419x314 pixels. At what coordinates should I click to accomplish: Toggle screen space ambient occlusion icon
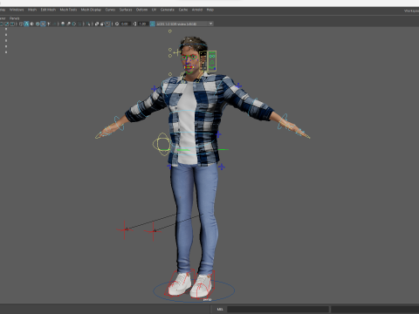pos(63,24)
